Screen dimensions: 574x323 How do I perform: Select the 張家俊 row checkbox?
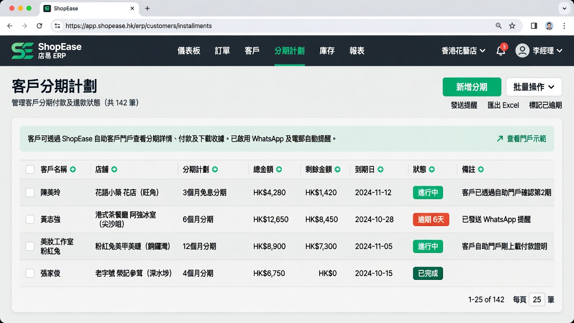[x=30, y=273]
